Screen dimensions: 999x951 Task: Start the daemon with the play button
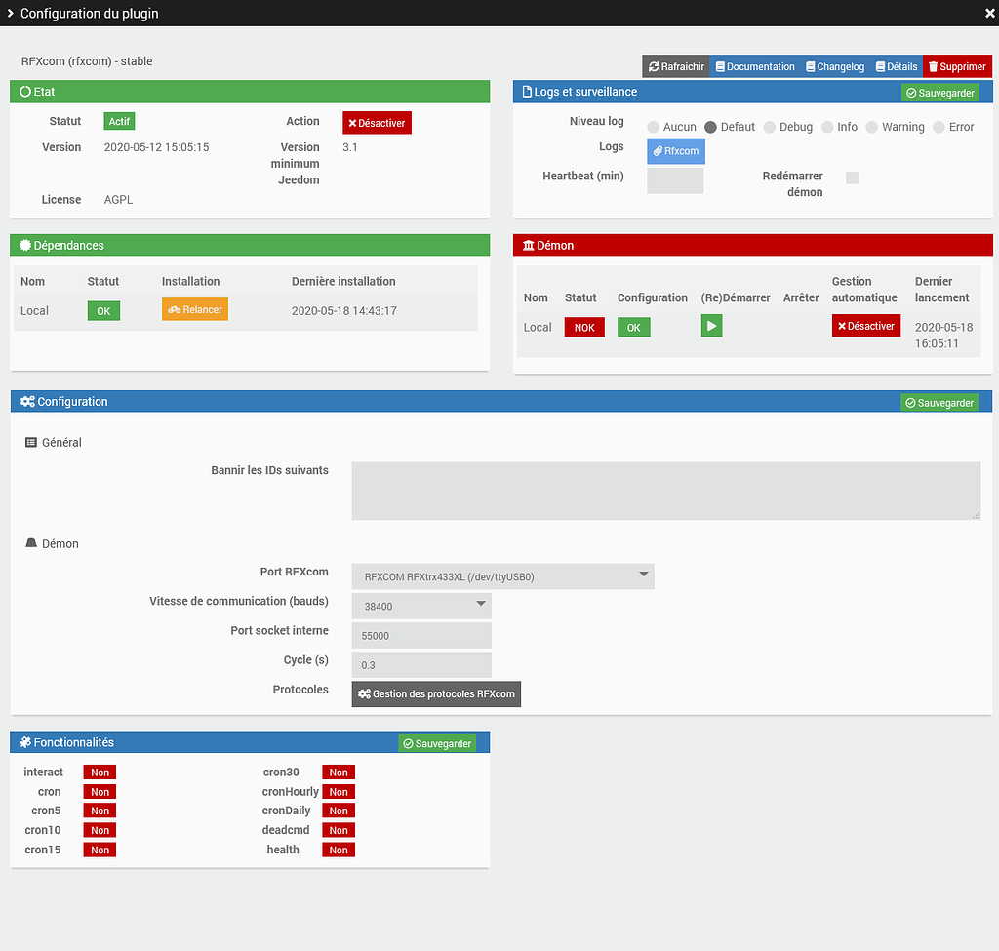click(711, 326)
